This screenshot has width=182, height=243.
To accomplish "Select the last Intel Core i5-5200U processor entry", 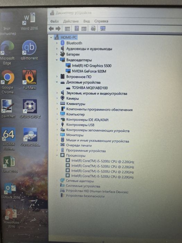I will tap(103, 176).
